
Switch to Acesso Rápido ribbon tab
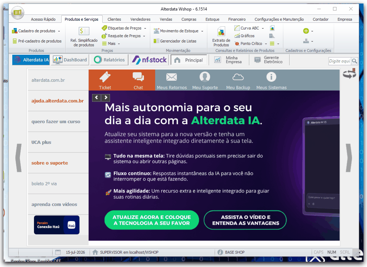43,19
